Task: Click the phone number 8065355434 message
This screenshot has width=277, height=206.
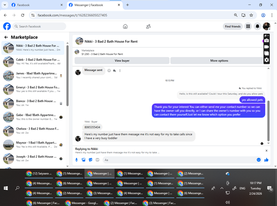Action: 93,127
